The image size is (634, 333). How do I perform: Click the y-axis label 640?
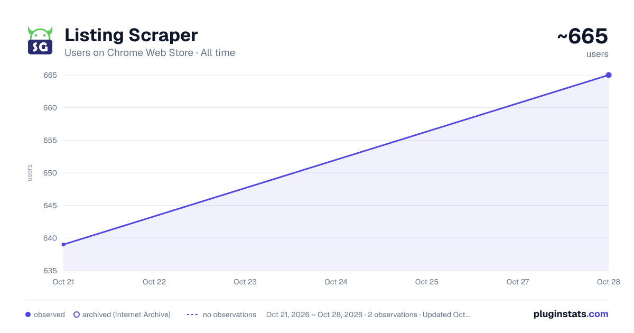coord(50,238)
